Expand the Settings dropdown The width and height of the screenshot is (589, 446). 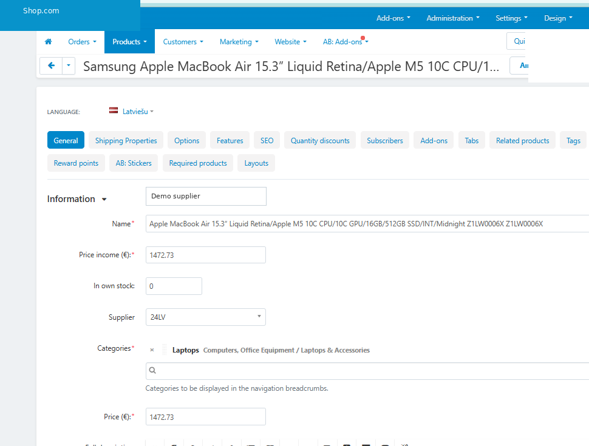[x=512, y=18]
